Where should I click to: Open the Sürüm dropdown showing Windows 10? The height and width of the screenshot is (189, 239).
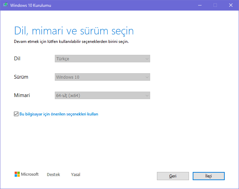click(102, 77)
